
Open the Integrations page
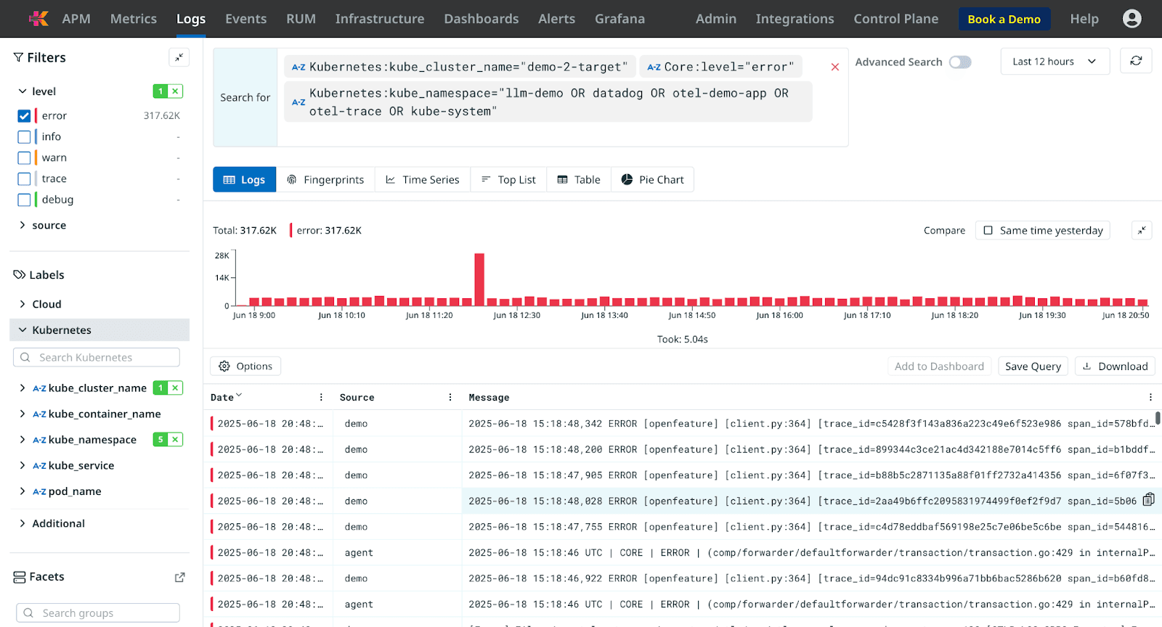click(x=795, y=19)
